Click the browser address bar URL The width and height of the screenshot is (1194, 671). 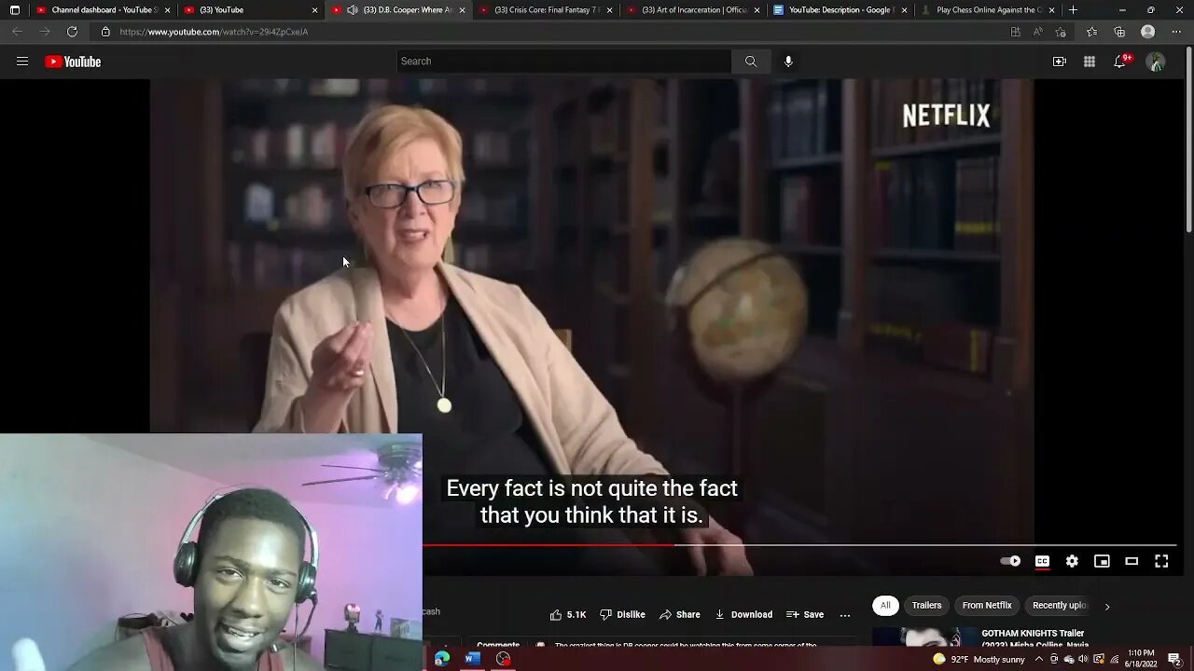[x=214, y=32]
